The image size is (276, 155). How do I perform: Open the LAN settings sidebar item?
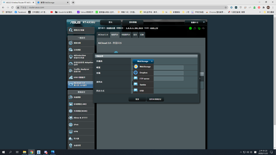coord(81,104)
